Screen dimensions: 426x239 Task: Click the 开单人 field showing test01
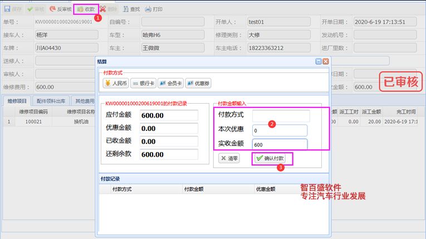(279, 22)
